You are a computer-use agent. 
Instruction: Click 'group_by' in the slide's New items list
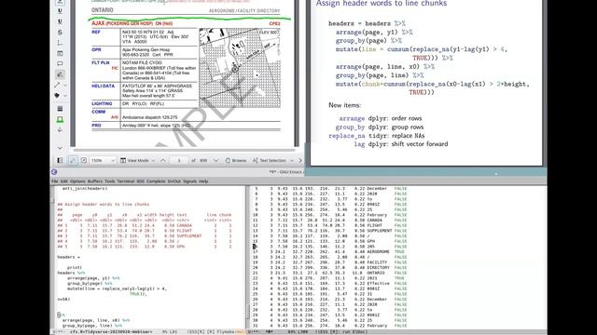[350, 127]
